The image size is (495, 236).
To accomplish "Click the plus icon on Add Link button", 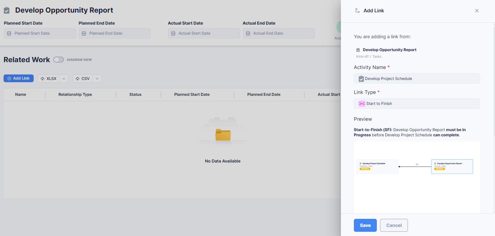I will tap(9, 79).
